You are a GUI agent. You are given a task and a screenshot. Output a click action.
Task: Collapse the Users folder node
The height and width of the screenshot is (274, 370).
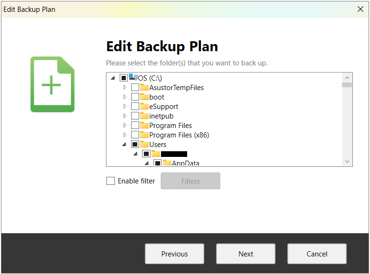coord(125,144)
